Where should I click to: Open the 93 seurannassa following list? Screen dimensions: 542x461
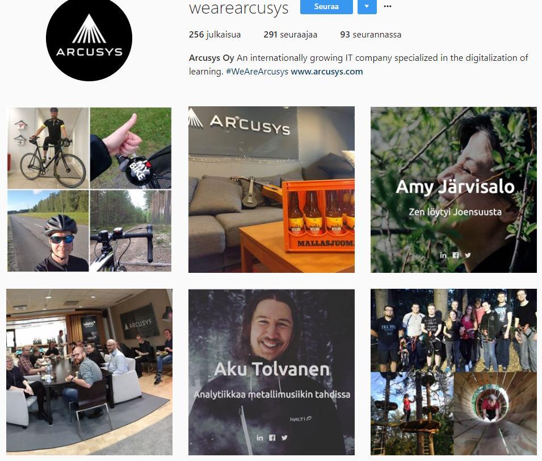point(371,35)
